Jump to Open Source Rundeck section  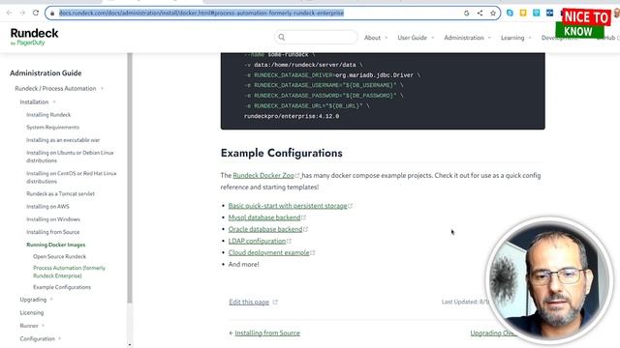point(59,256)
